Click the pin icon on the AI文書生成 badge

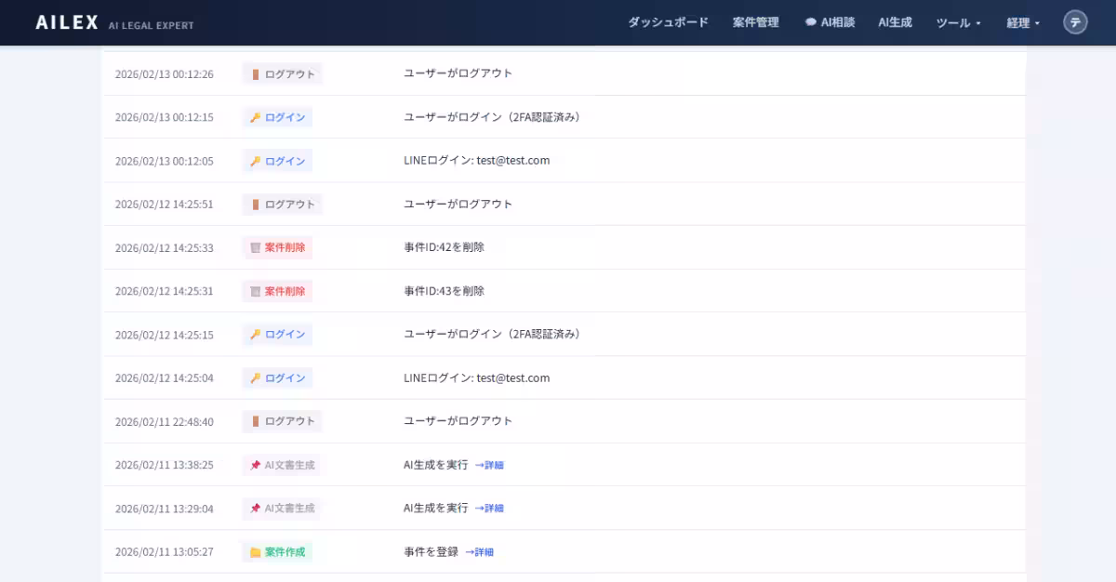(255, 464)
